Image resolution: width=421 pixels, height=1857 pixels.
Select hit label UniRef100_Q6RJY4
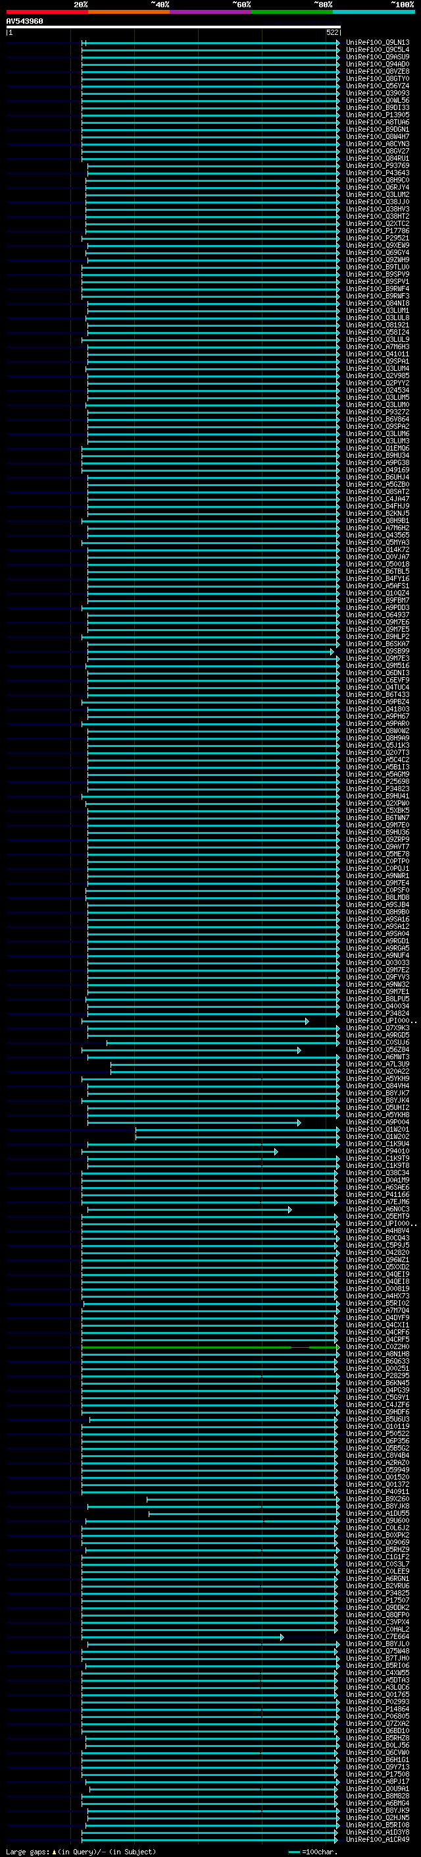pos(378,188)
